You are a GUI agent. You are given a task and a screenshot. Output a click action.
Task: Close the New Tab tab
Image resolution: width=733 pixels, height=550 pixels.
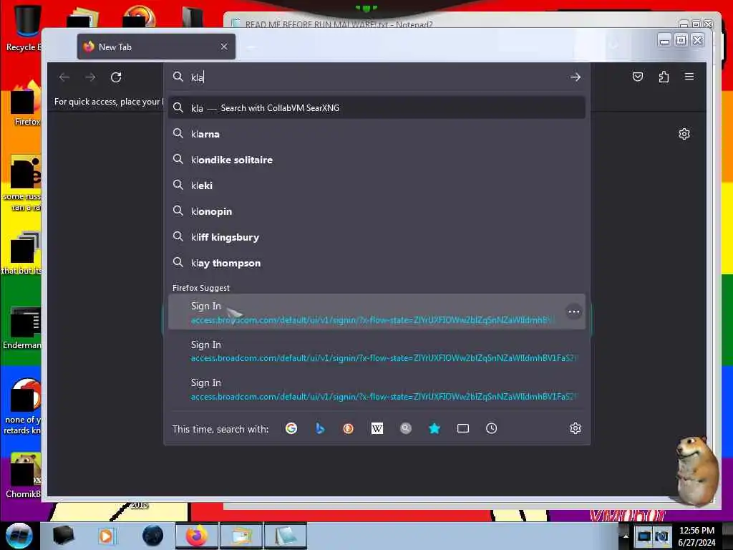point(224,47)
